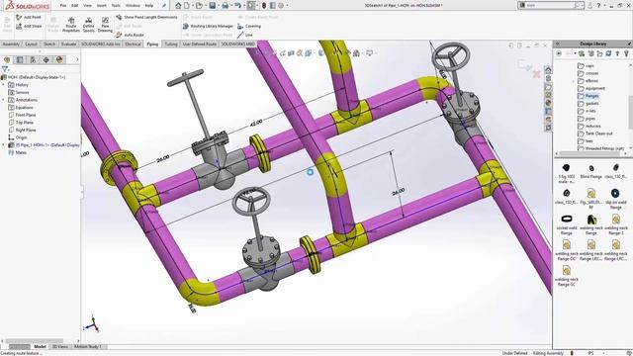Click the Add Point tool
Viewport: 633px width, 356px height.
click(x=29, y=18)
